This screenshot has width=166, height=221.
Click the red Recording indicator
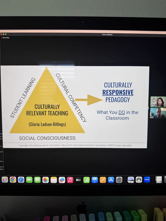click(5, 38)
